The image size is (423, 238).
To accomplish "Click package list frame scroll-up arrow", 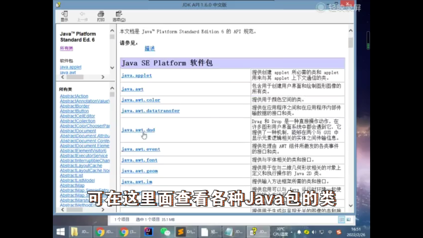I will coord(112,30).
